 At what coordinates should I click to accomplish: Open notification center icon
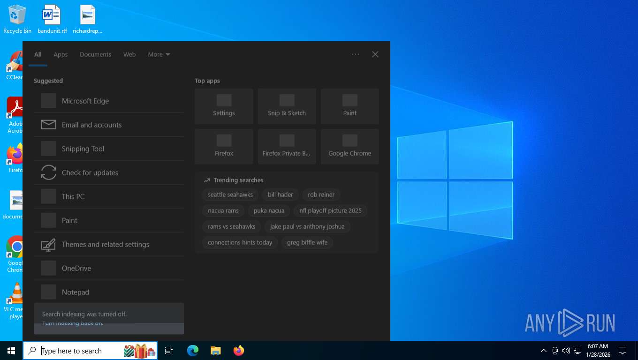pyautogui.click(x=623, y=351)
